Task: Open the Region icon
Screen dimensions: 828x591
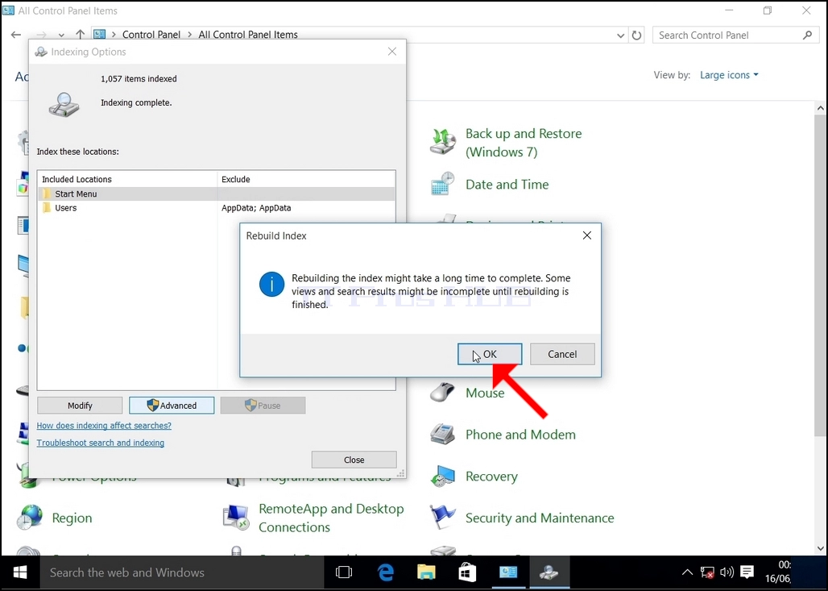Action: coord(30,518)
